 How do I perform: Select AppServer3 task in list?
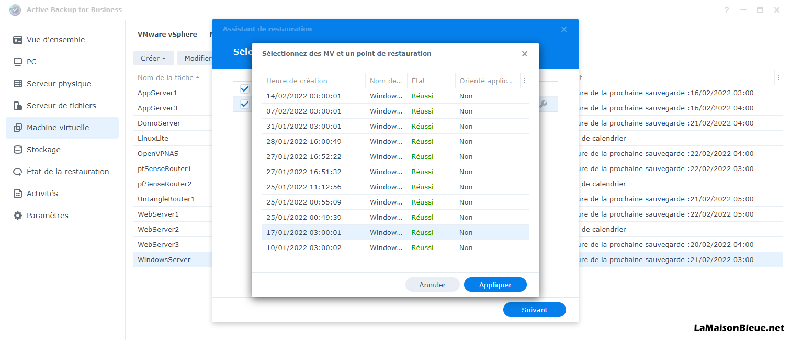[x=157, y=108]
